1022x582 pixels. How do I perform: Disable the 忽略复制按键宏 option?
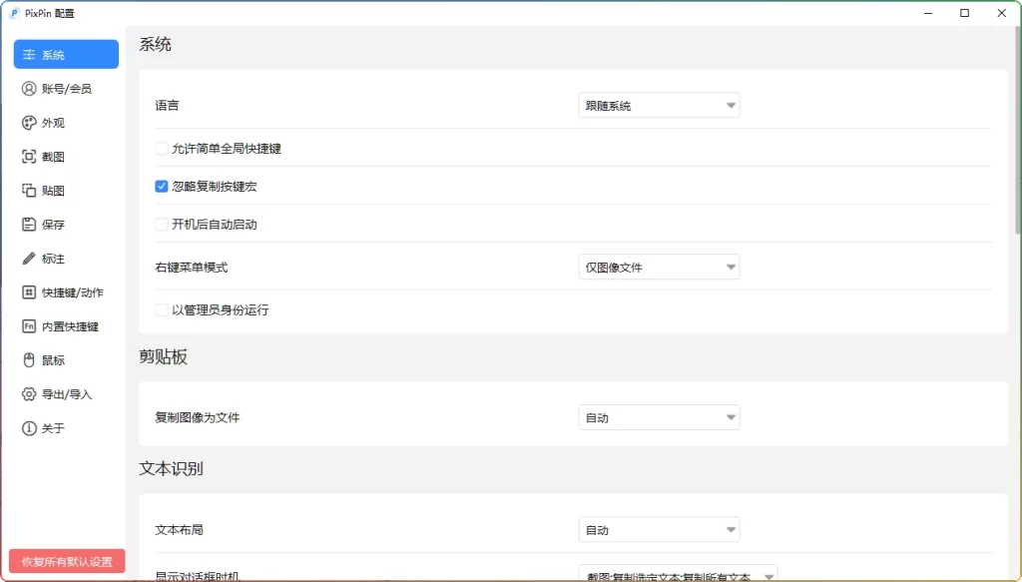pyautogui.click(x=161, y=186)
